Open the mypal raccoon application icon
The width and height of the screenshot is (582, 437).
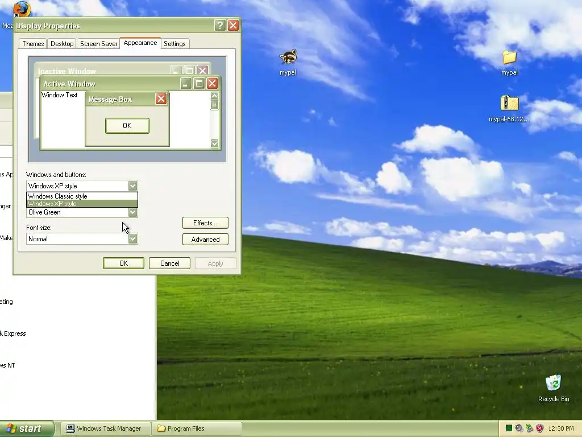tap(288, 57)
